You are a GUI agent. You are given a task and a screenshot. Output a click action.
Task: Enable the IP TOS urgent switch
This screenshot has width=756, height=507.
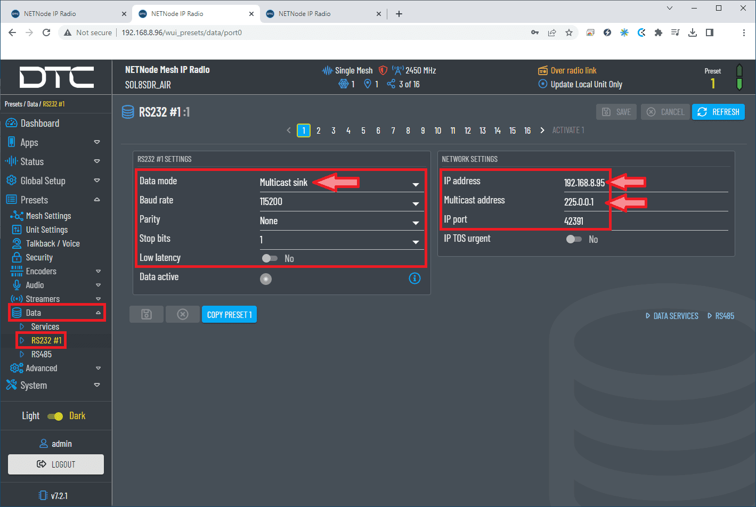click(x=574, y=240)
